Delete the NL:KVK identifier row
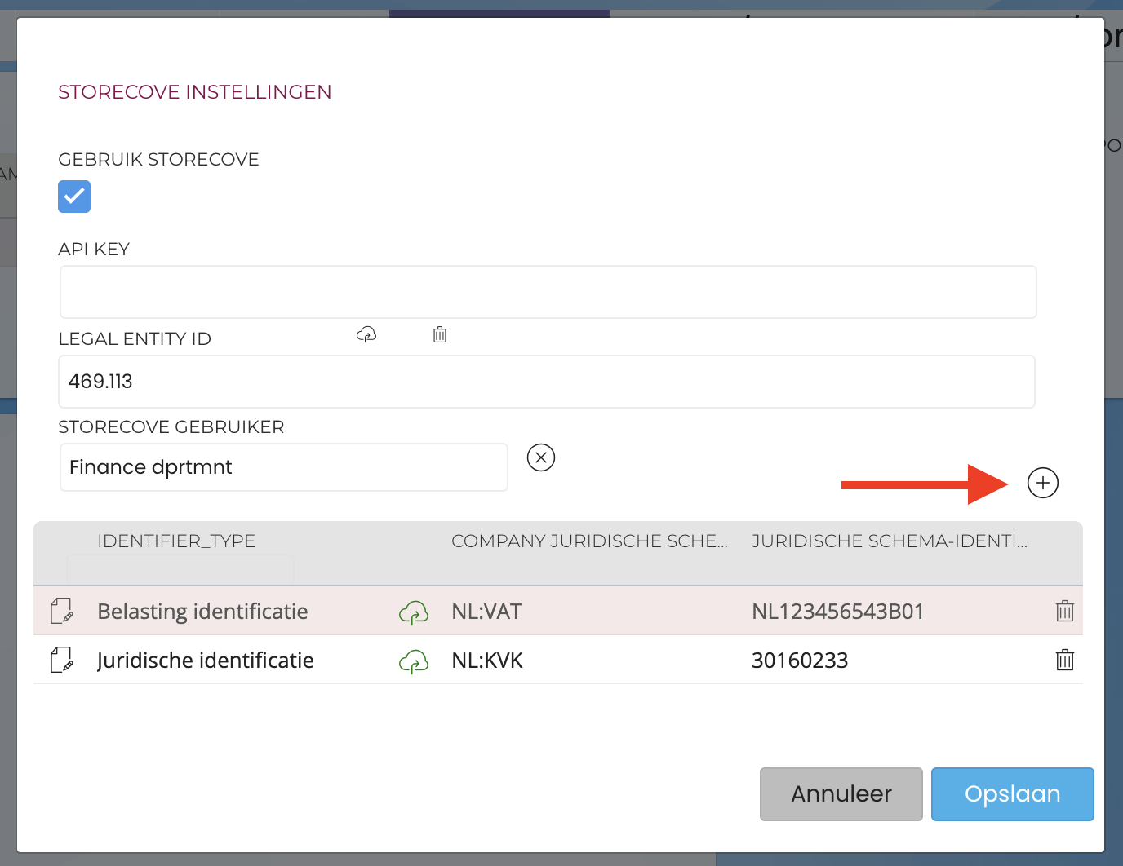 (1064, 660)
